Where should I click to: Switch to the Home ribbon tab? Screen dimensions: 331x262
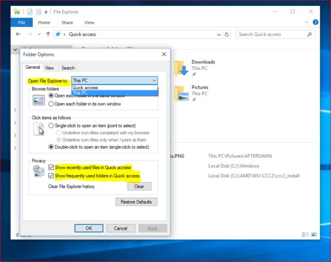44,22
